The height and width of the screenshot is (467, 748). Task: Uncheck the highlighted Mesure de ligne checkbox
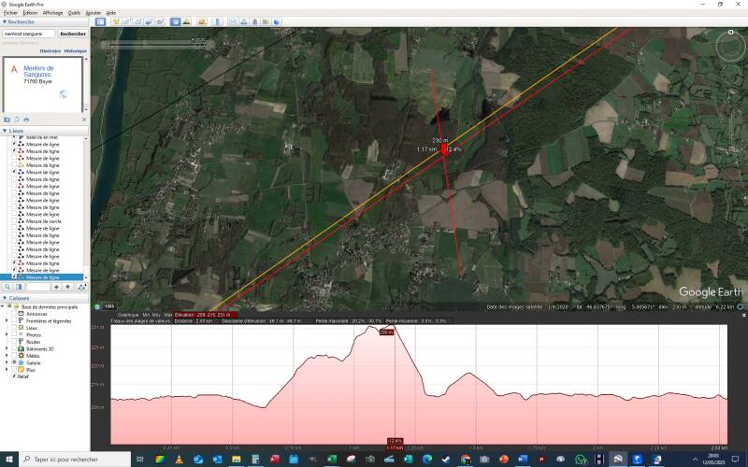click(x=14, y=277)
